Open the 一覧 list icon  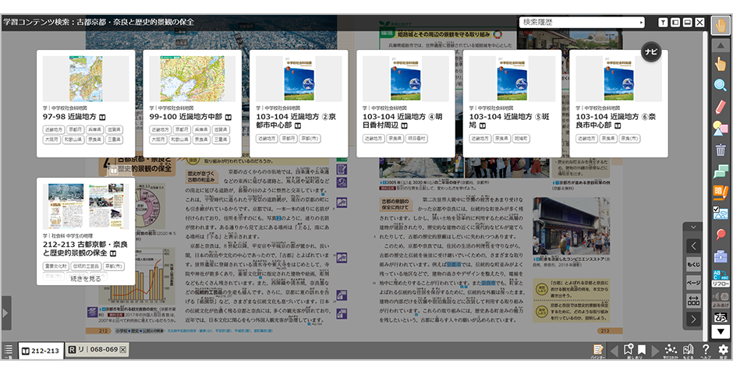(9, 350)
